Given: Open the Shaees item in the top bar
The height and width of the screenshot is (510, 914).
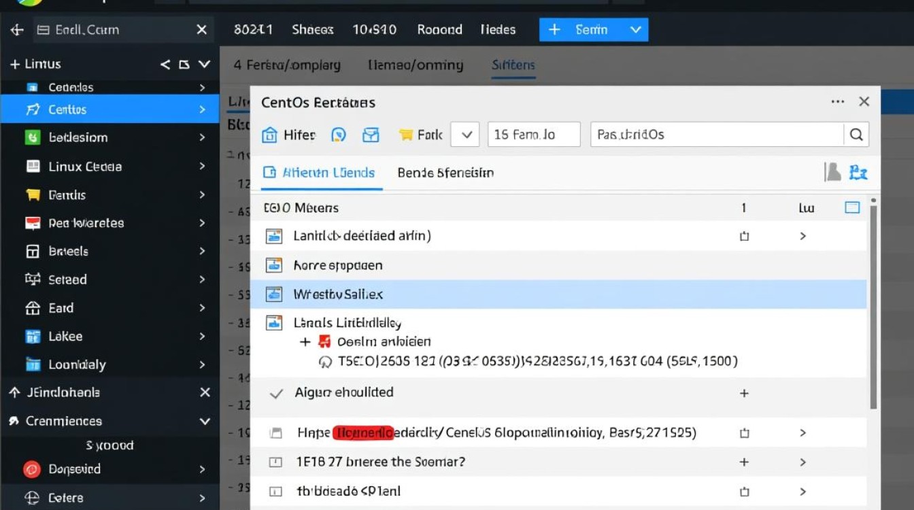Looking at the screenshot, I should pyautogui.click(x=313, y=30).
